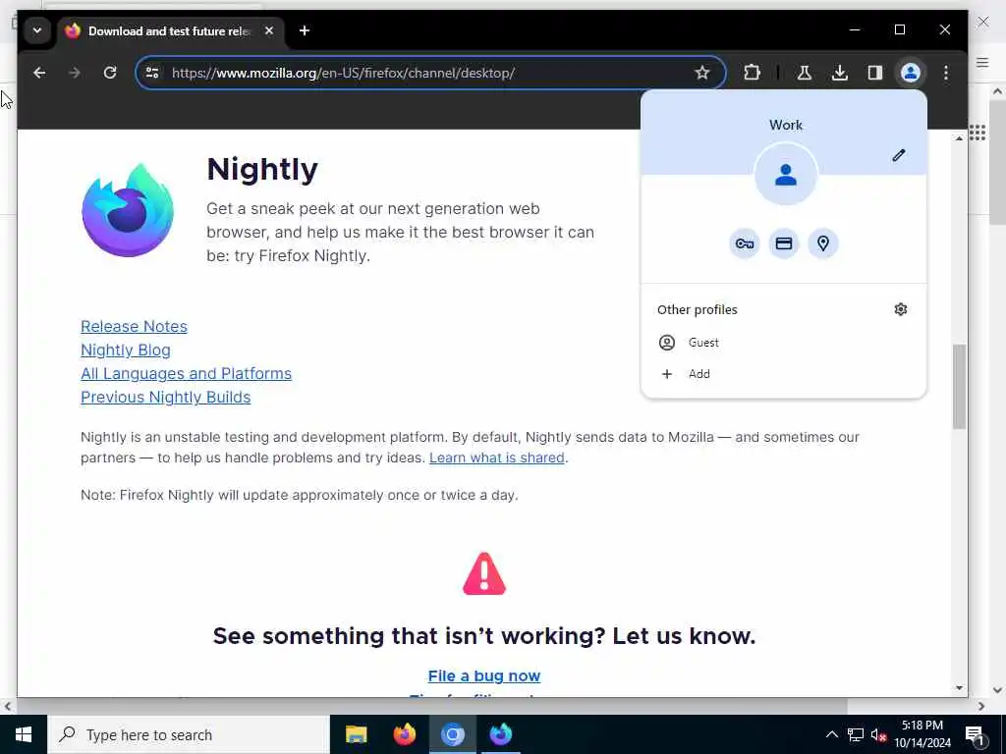Open the apps grid icon in background window
Screen dimensions: 1006x754
coord(978,133)
